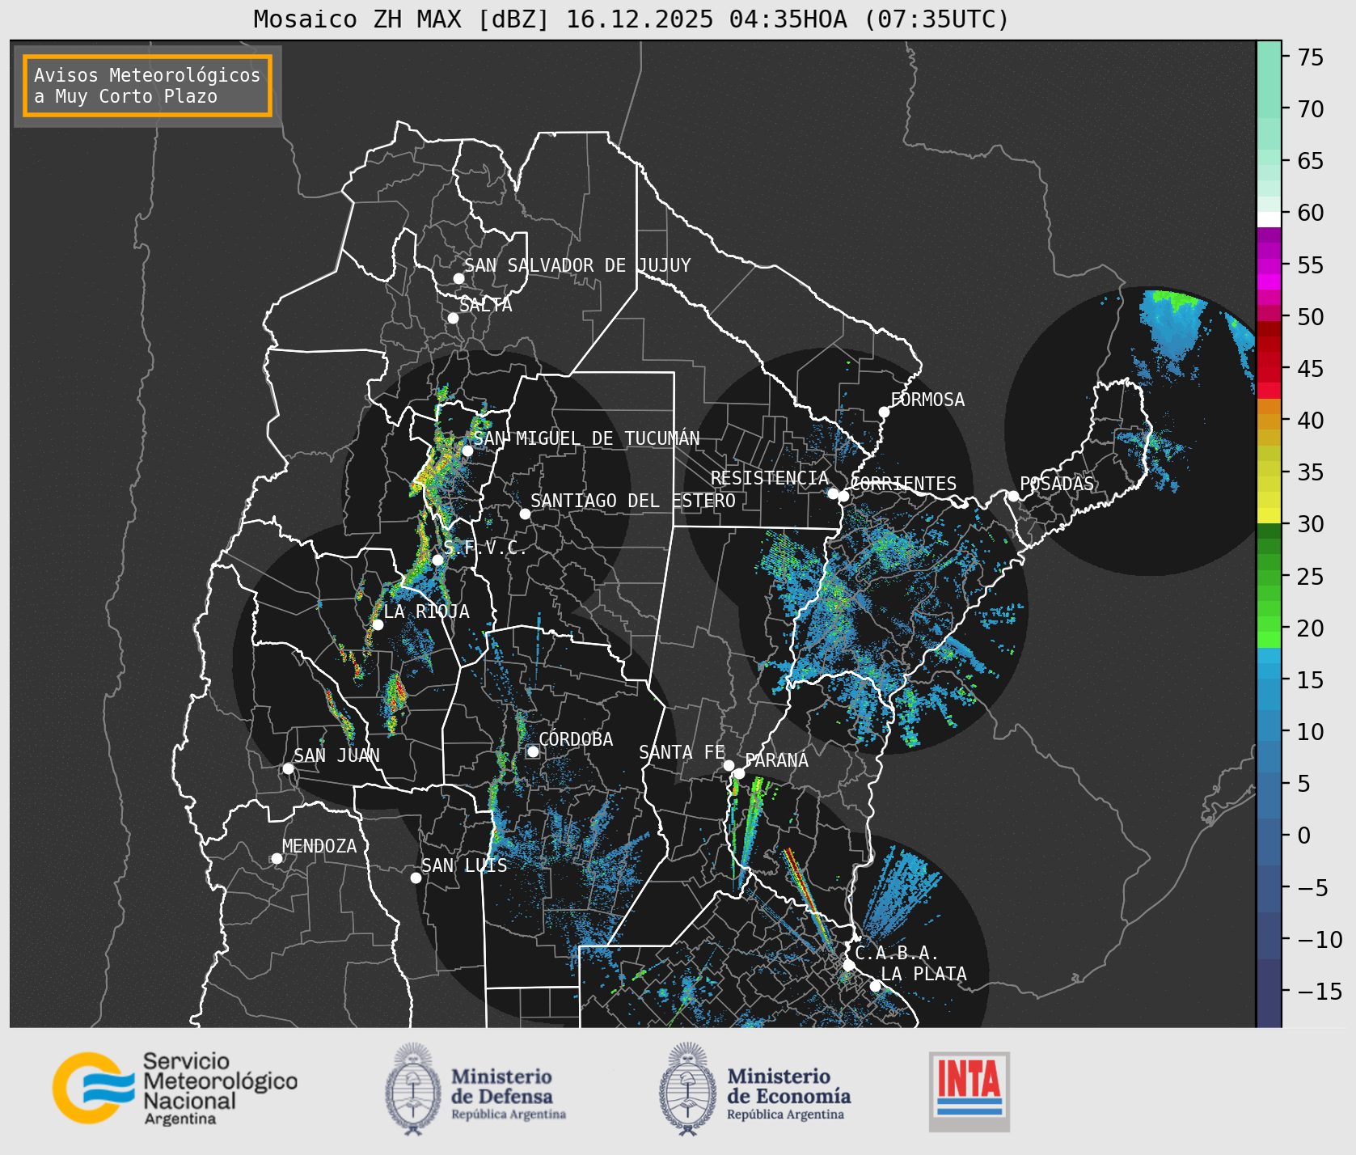Select the Santa Fe city marker
This screenshot has width=1356, height=1155.
pyautogui.click(x=729, y=765)
